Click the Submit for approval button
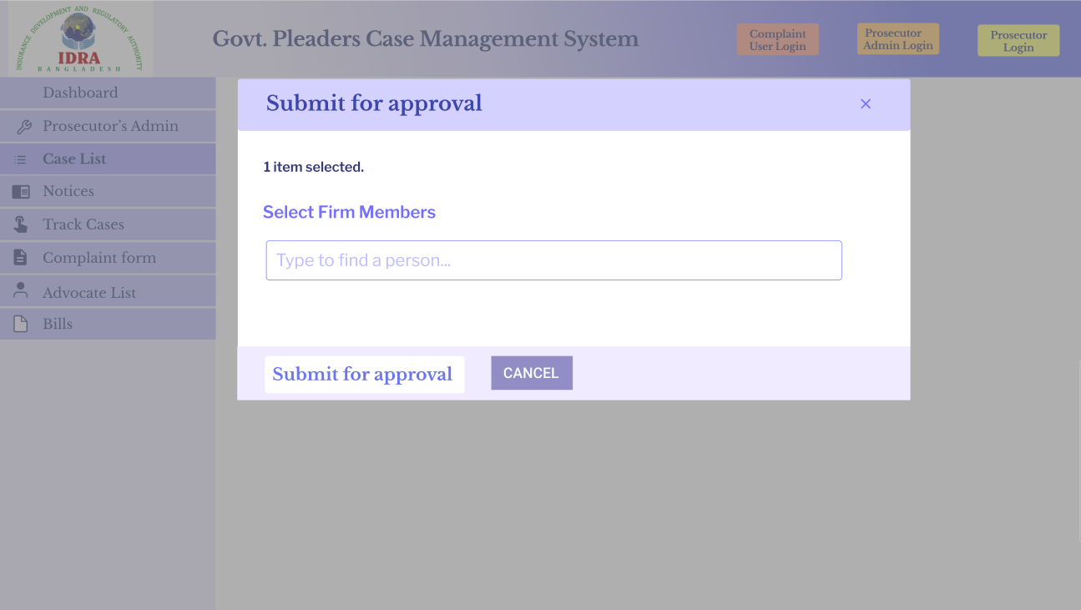 coord(364,374)
